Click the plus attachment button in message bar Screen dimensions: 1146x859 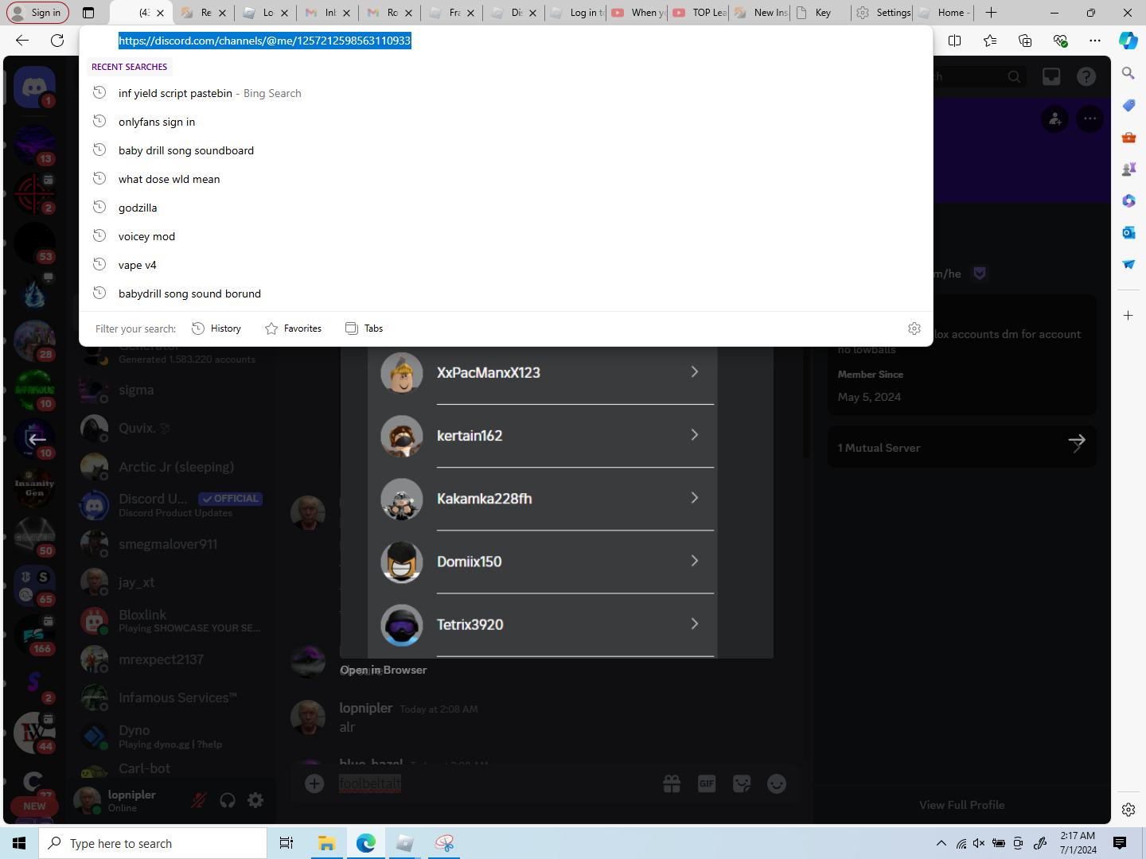(314, 784)
